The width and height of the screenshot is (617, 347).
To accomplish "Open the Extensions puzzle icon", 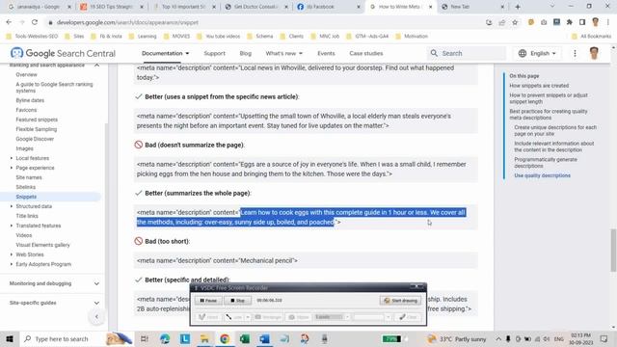I will click(x=569, y=22).
